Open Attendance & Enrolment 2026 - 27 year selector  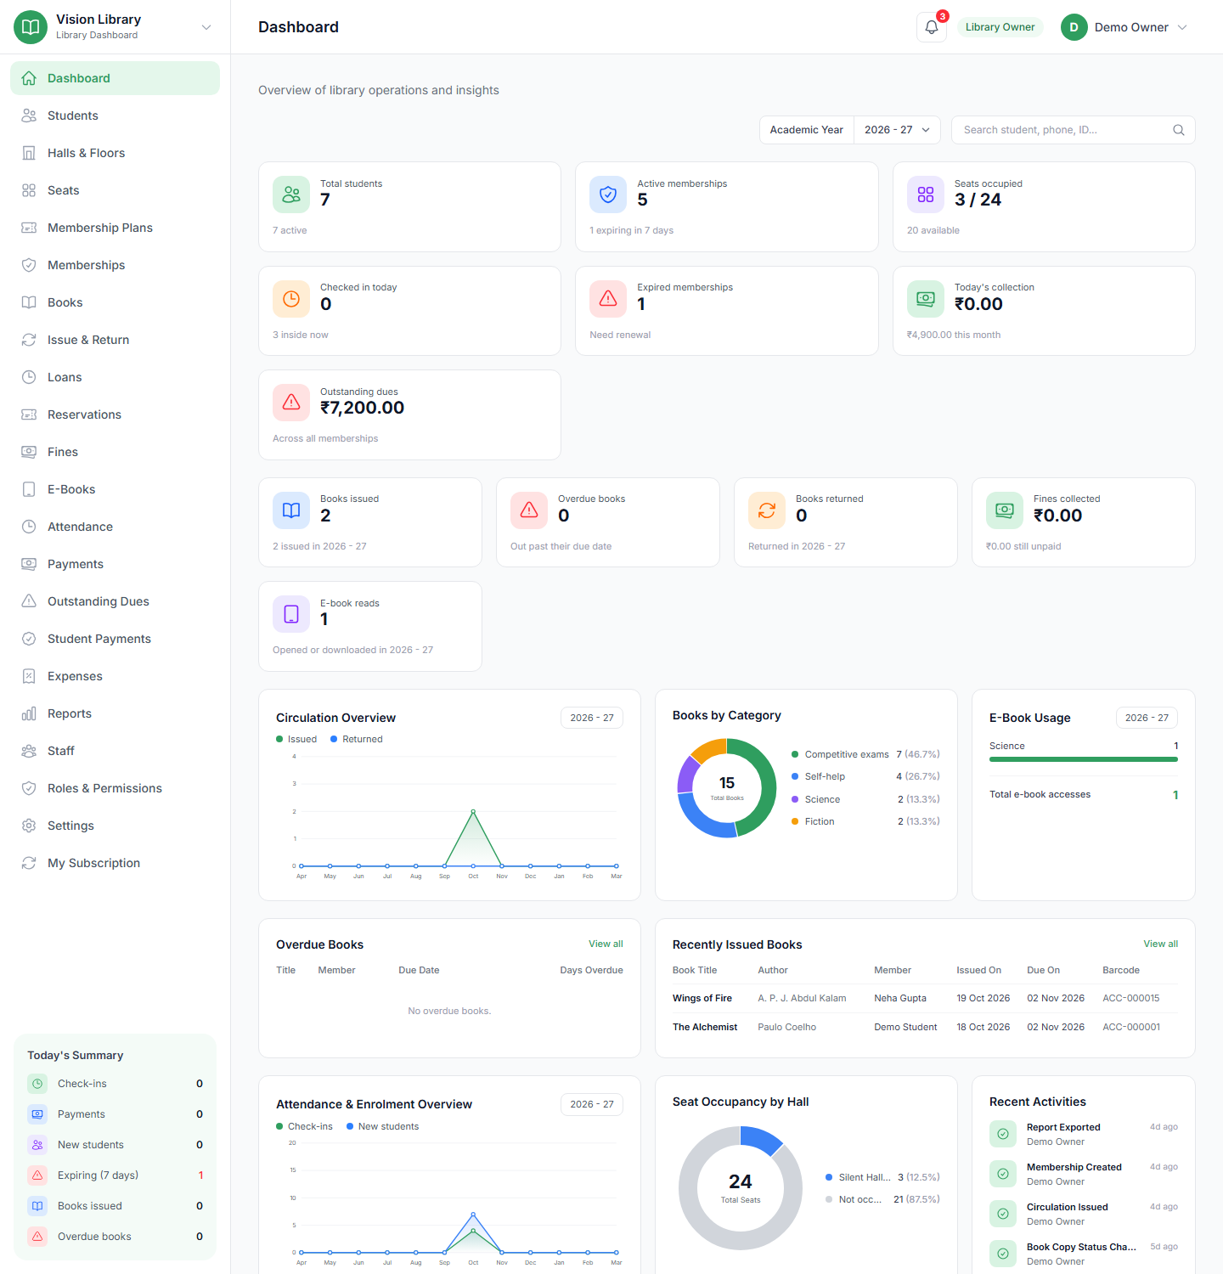tap(592, 1104)
